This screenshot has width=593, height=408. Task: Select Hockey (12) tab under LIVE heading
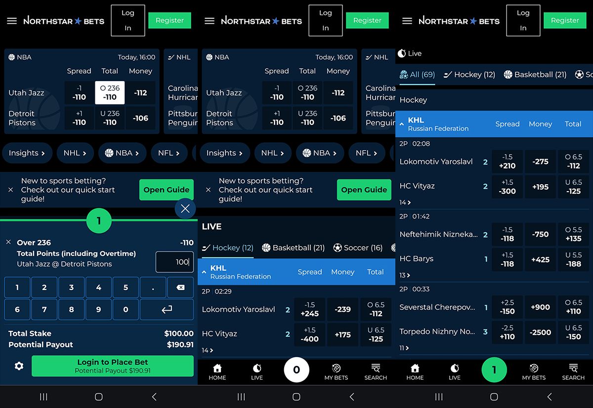pos(228,247)
